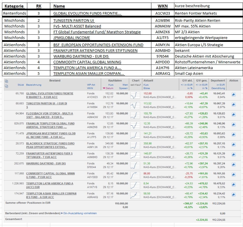Sort by Stück column header
Image resolution: width=243 pixels, height=227 pixels.
coord(21,85)
